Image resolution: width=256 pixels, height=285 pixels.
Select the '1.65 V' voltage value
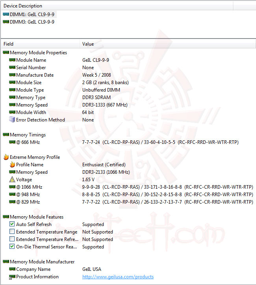(88, 180)
